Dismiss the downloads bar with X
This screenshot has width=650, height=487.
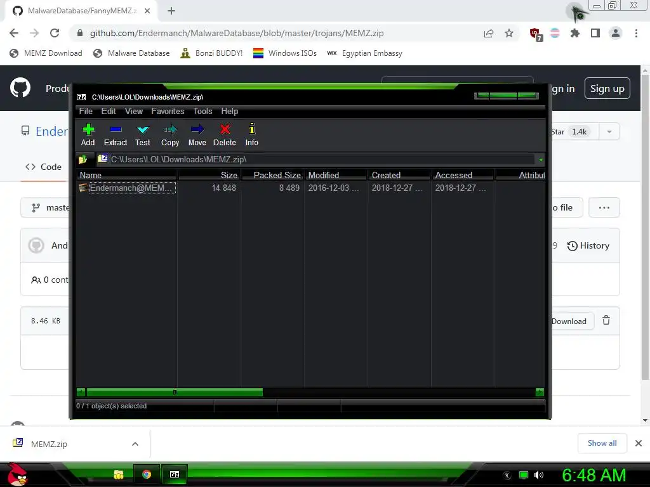coord(639,443)
